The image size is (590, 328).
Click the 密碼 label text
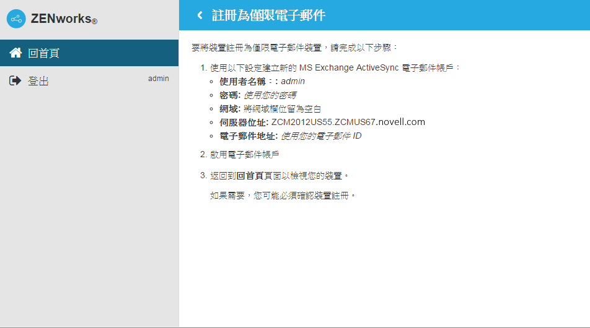pos(230,95)
